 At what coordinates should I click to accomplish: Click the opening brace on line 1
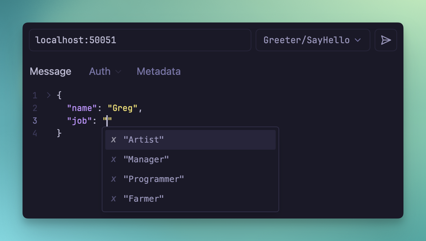59,95
